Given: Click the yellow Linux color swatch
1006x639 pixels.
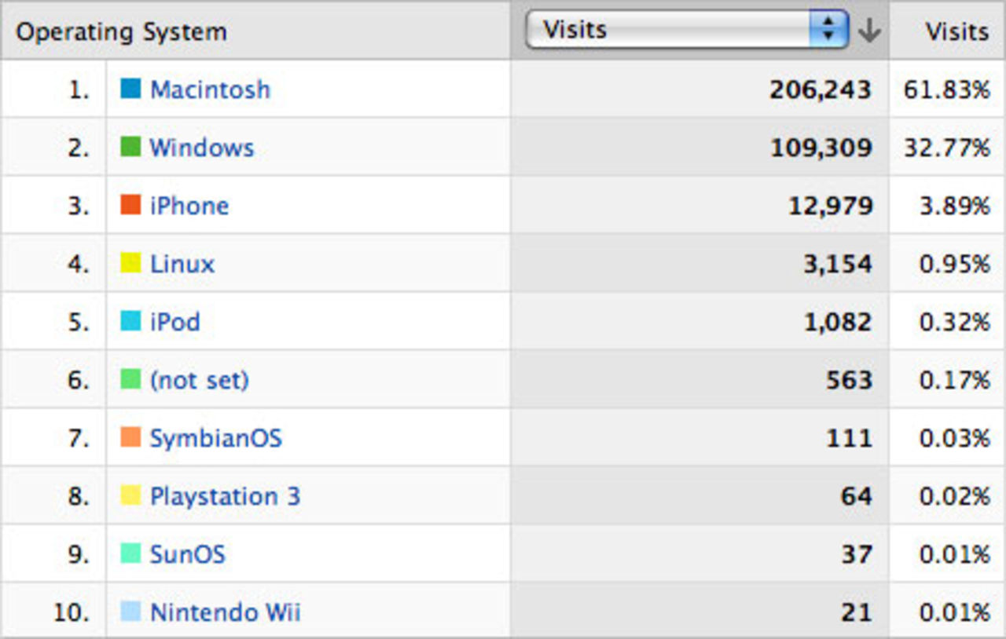Looking at the screenshot, I should click(130, 263).
